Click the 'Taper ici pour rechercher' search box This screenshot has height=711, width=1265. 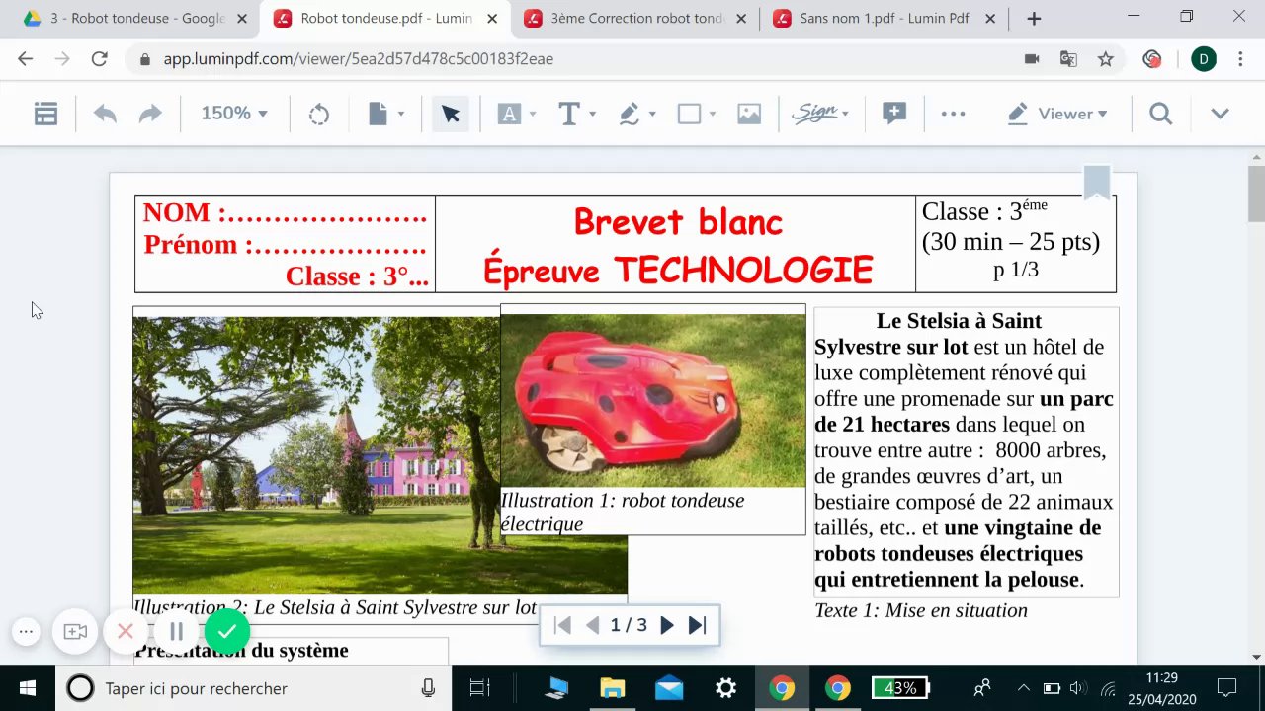(x=254, y=688)
